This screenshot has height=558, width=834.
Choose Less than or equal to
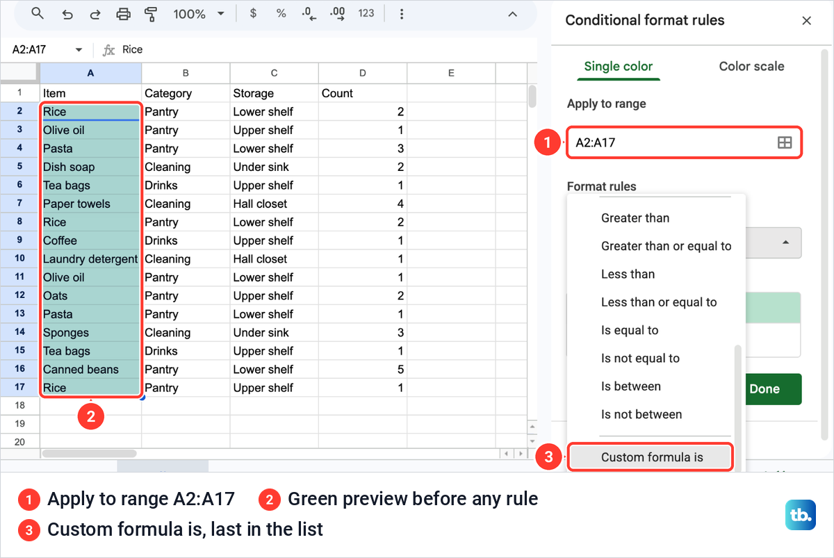(656, 302)
